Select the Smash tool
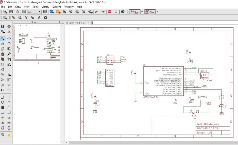 (x=3, y=80)
